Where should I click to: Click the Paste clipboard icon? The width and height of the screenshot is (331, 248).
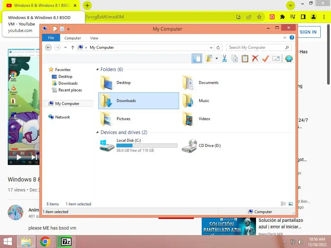(x=245, y=58)
